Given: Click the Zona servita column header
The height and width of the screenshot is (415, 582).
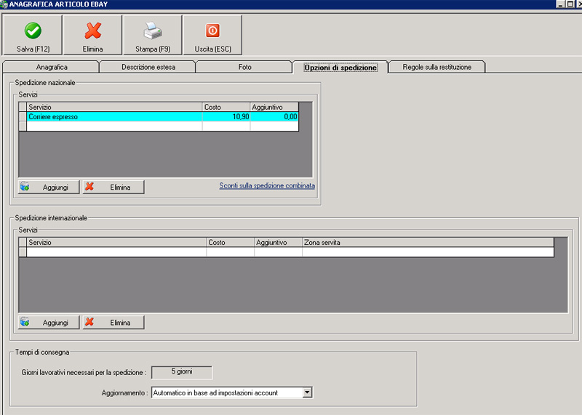Looking at the screenshot, I should tap(428, 243).
